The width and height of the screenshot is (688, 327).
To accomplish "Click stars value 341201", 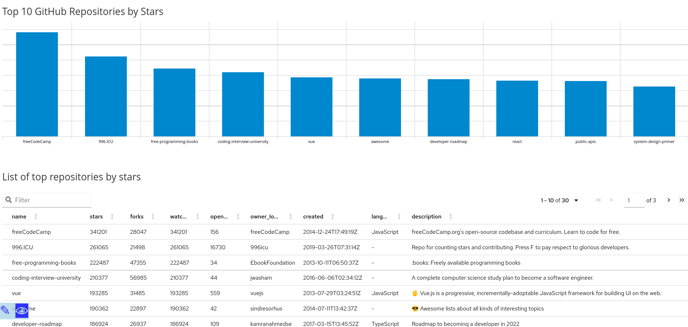I will pyautogui.click(x=98, y=232).
